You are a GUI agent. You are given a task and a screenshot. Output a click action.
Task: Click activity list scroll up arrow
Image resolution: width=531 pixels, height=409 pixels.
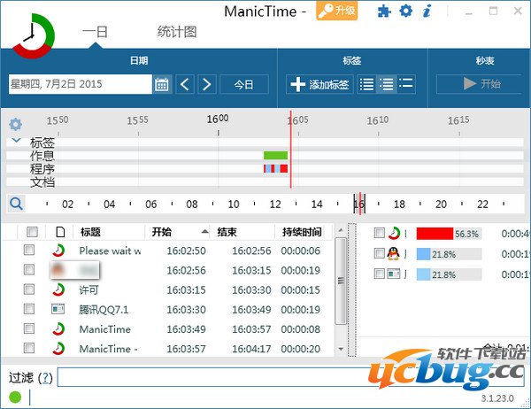click(341, 230)
